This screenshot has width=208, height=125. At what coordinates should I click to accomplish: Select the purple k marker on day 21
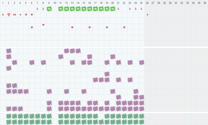coord(118,9)
